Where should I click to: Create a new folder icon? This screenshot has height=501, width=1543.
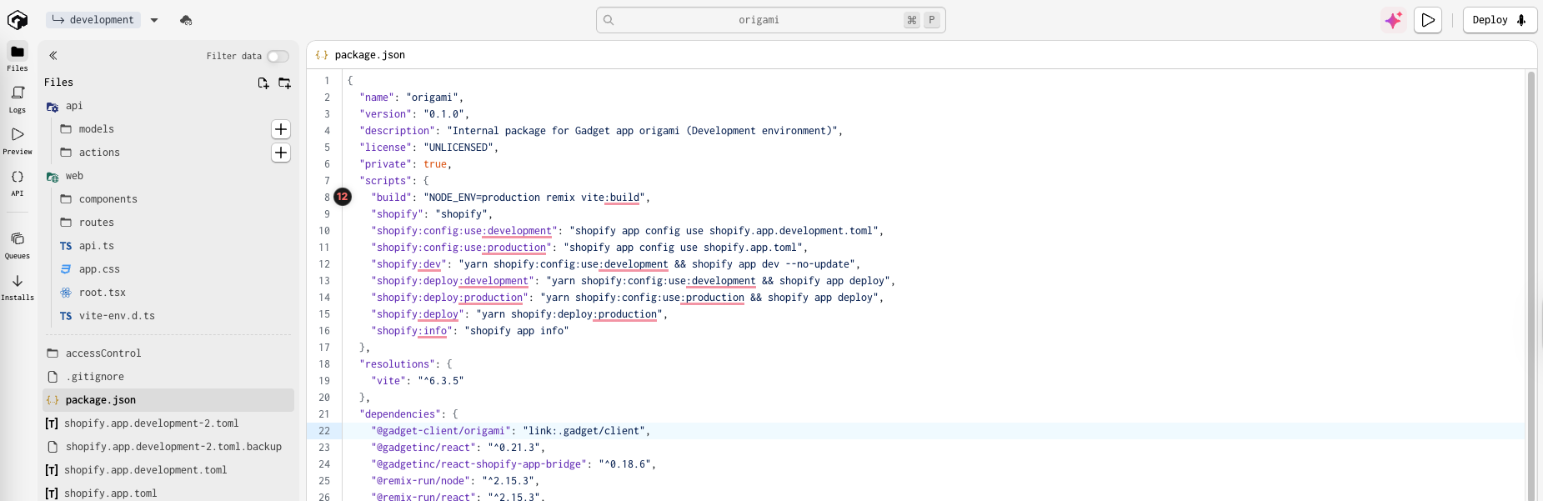(x=284, y=83)
